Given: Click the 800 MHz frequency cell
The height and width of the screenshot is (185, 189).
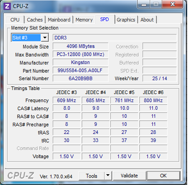Looking at the screenshot, I should point(153,100).
